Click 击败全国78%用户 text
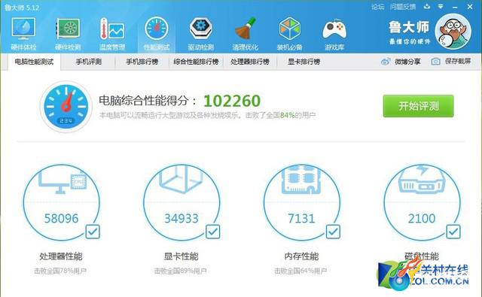 pos(60,271)
